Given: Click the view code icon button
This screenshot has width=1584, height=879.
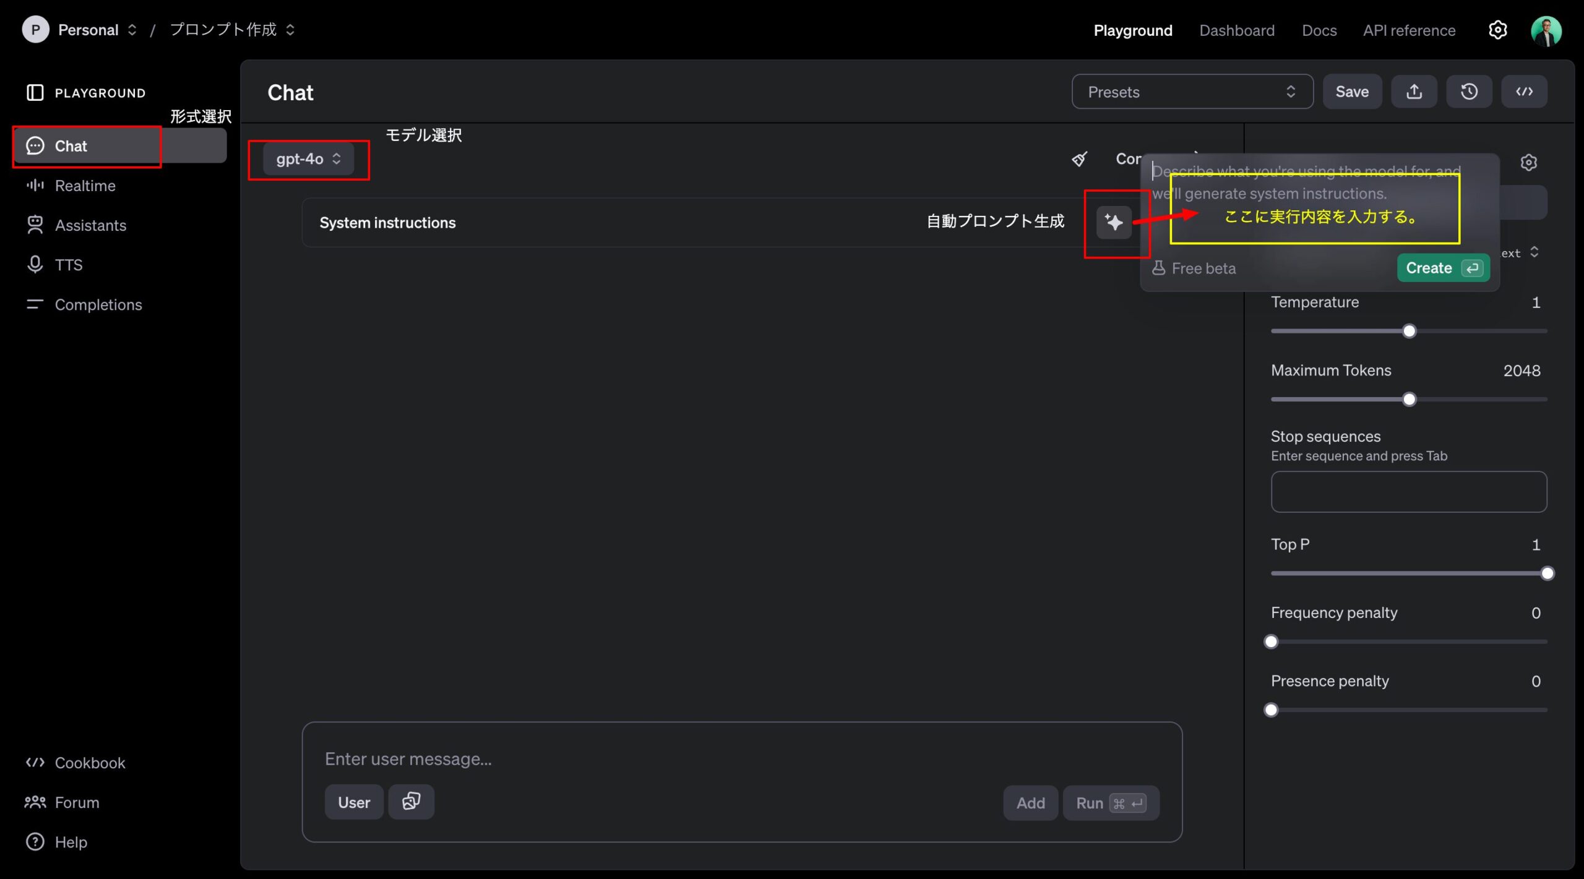Looking at the screenshot, I should pyautogui.click(x=1524, y=92).
